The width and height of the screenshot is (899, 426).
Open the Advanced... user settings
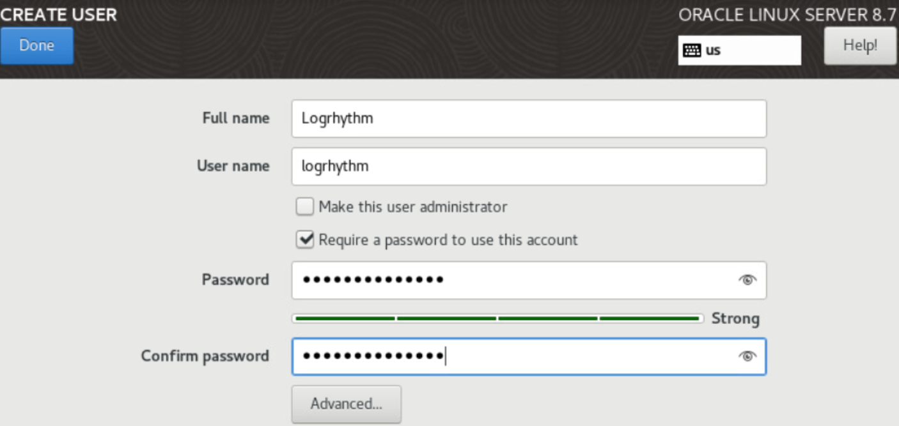pos(347,404)
